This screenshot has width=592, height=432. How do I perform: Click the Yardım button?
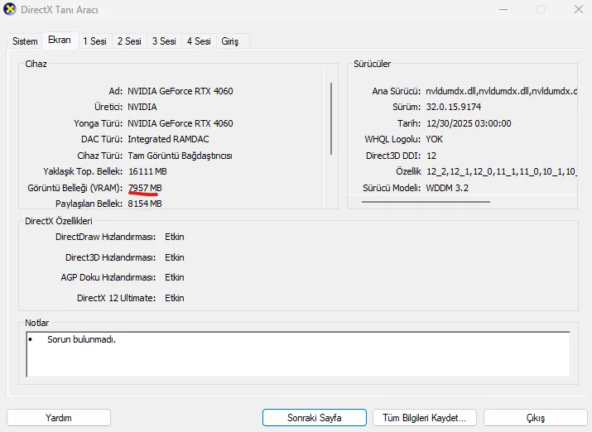click(59, 418)
